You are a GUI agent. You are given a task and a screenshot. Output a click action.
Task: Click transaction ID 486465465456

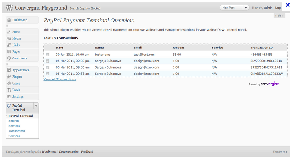pos(262,55)
